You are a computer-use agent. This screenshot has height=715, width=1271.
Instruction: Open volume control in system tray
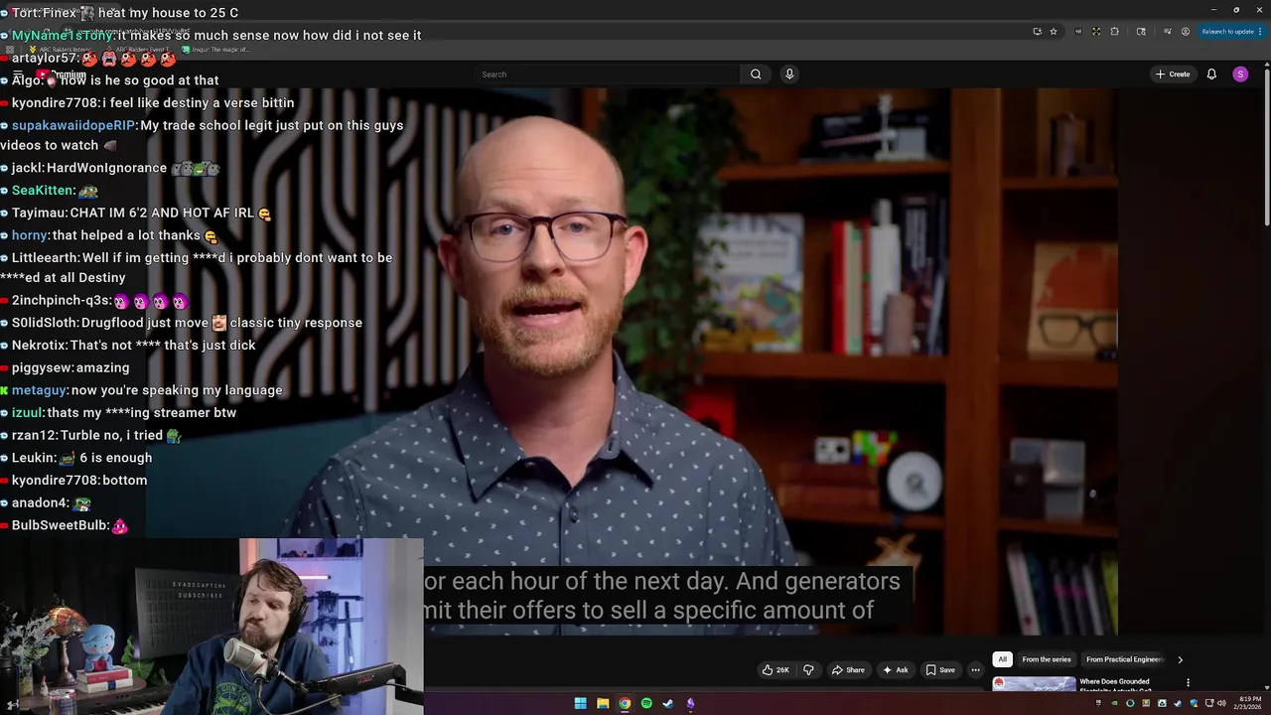[x=1221, y=703]
